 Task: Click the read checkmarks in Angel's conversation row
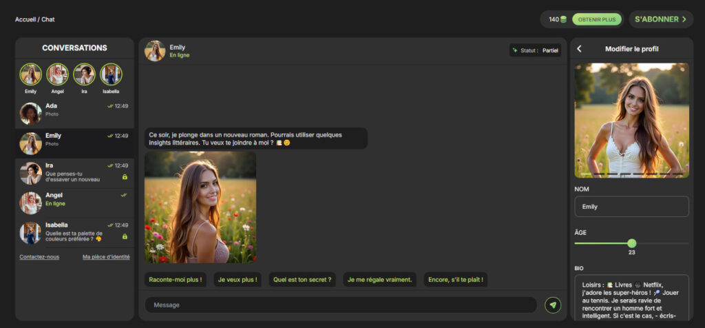[x=124, y=195]
